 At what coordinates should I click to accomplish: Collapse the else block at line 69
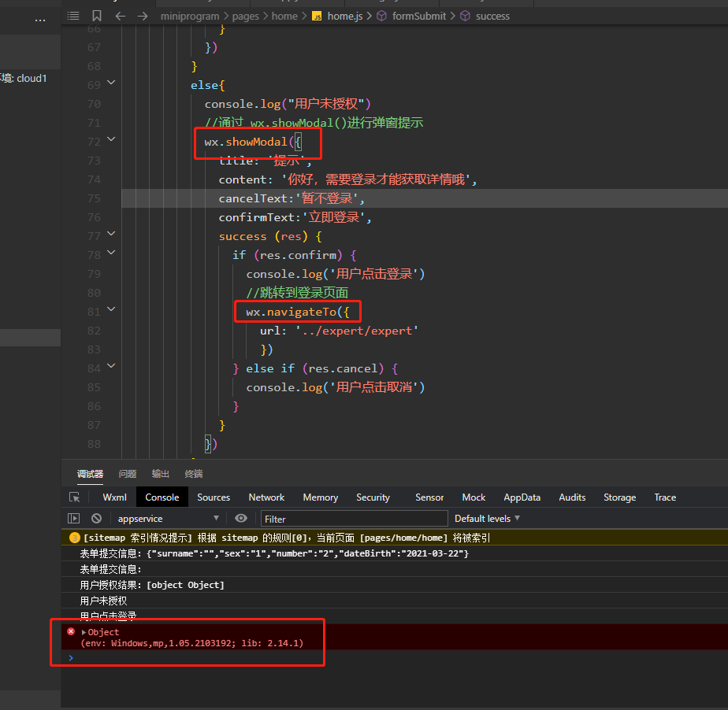111,83
